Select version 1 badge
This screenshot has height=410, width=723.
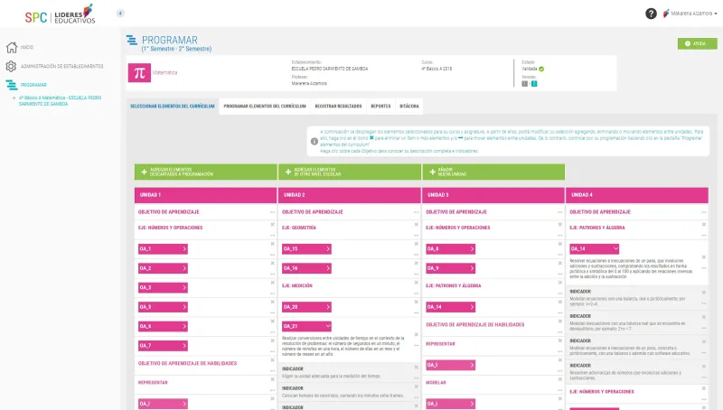[524, 84]
